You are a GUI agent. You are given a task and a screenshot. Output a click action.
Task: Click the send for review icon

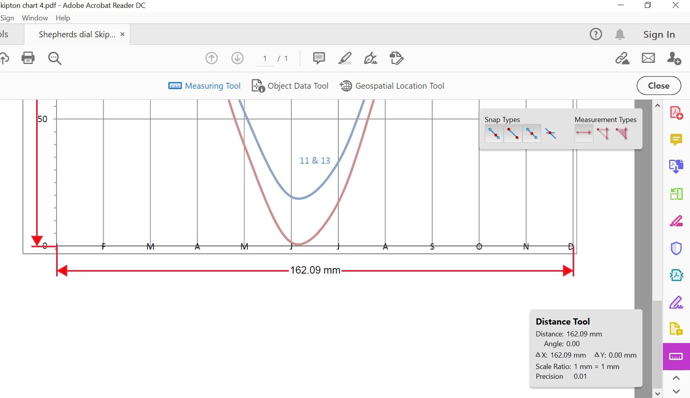[396, 58]
